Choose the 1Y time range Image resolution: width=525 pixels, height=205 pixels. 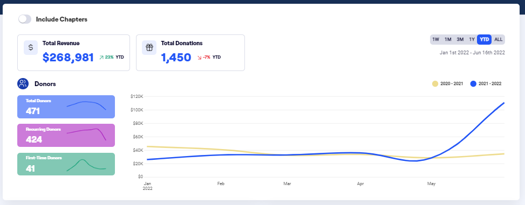click(x=472, y=39)
